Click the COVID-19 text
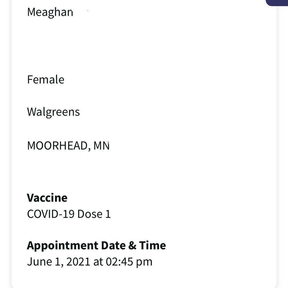The width and height of the screenshot is (288, 288). 51,214
